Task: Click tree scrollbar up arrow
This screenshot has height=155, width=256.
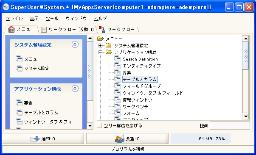Action: point(245,39)
